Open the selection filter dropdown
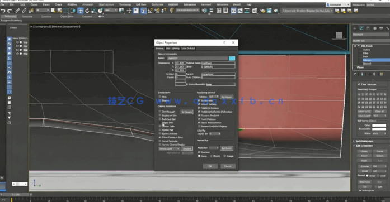 tap(43, 11)
